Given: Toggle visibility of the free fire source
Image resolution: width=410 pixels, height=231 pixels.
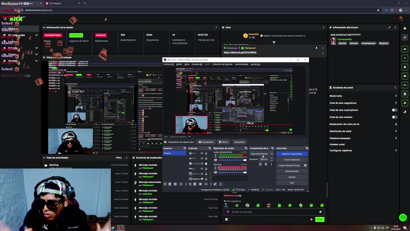Looking at the screenshot, I should [202, 174].
